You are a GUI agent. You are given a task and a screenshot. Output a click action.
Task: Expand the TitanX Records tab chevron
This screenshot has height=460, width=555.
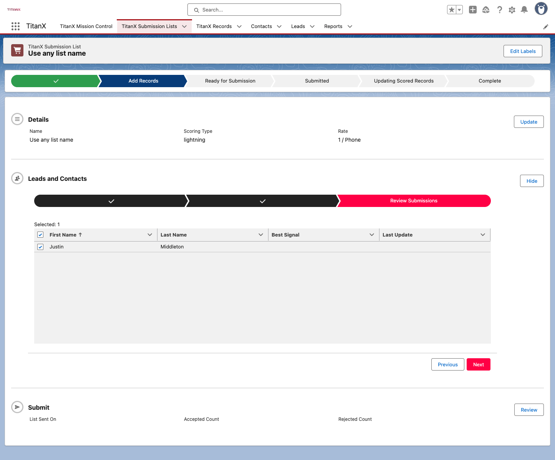(x=239, y=26)
